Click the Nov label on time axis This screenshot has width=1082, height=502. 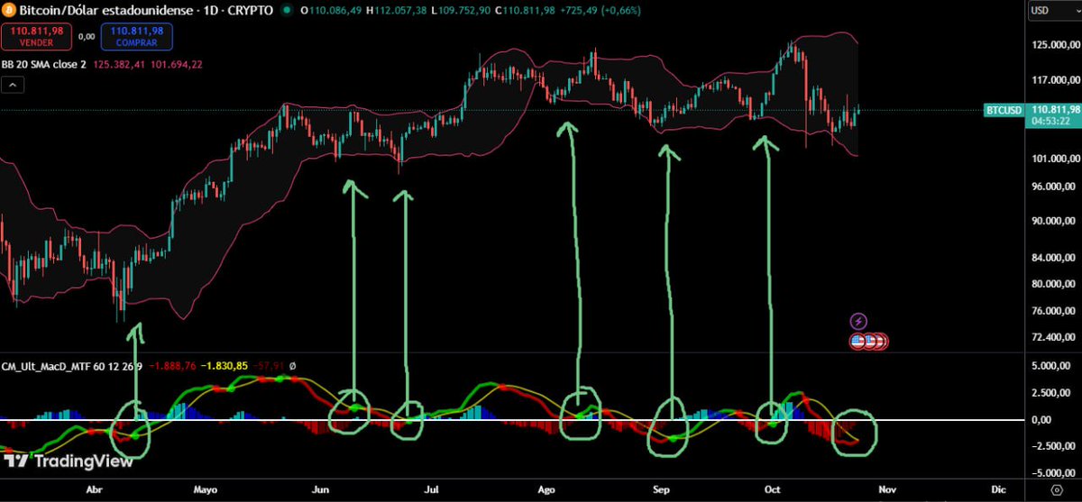(889, 489)
